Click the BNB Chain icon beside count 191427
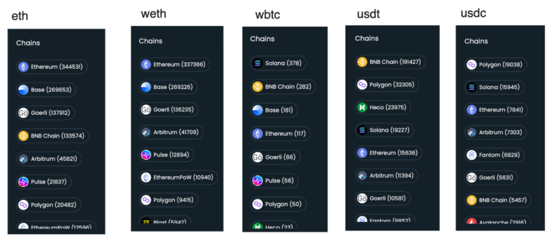 [x=362, y=62]
